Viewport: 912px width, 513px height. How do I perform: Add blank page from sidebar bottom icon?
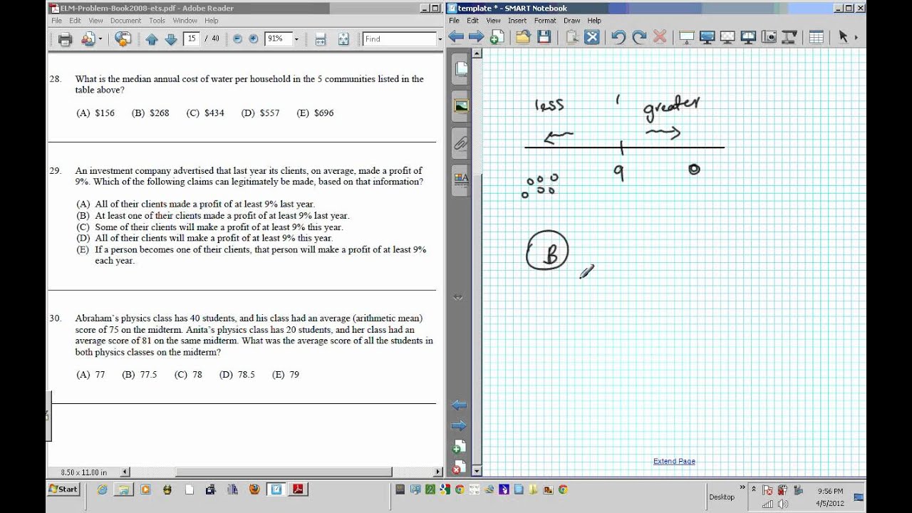[x=460, y=447]
